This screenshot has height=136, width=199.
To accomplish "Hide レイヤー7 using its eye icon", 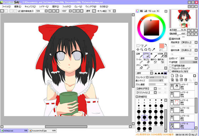I will click(172, 85).
